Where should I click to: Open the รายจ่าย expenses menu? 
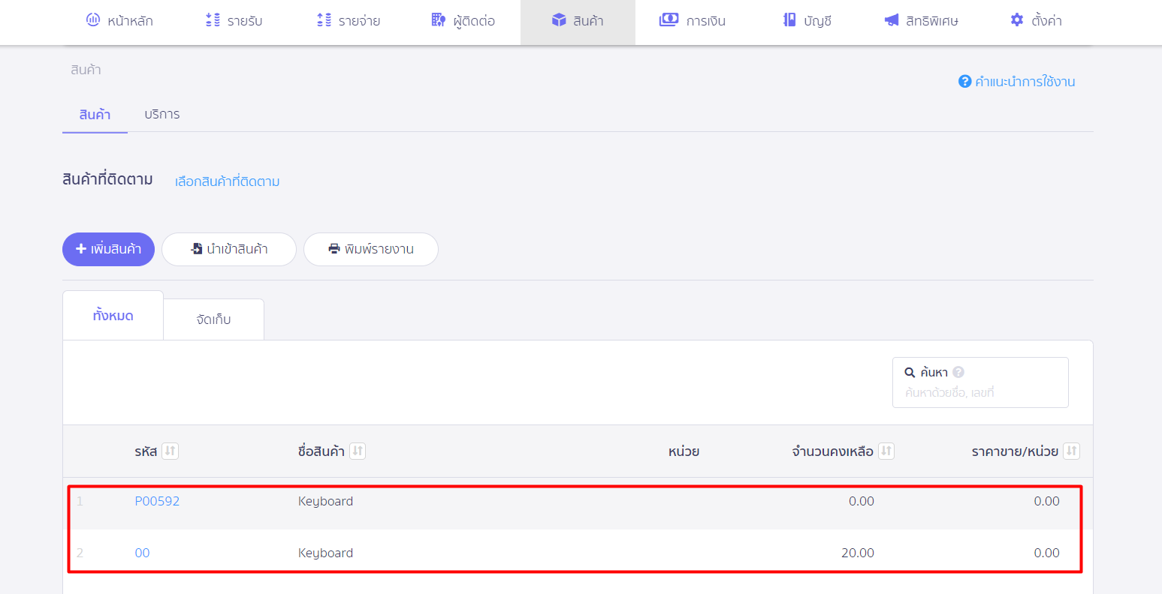(349, 21)
